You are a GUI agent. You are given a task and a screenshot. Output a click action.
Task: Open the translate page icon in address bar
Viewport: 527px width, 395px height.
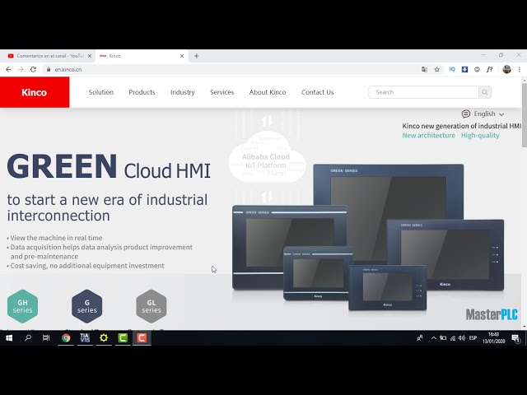[x=425, y=69]
